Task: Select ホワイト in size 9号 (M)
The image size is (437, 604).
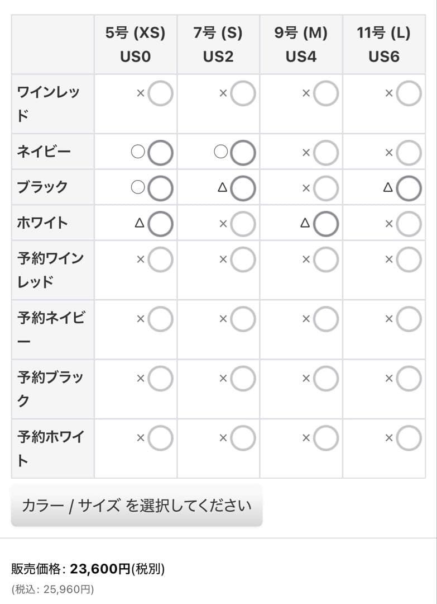Action: pos(325,223)
